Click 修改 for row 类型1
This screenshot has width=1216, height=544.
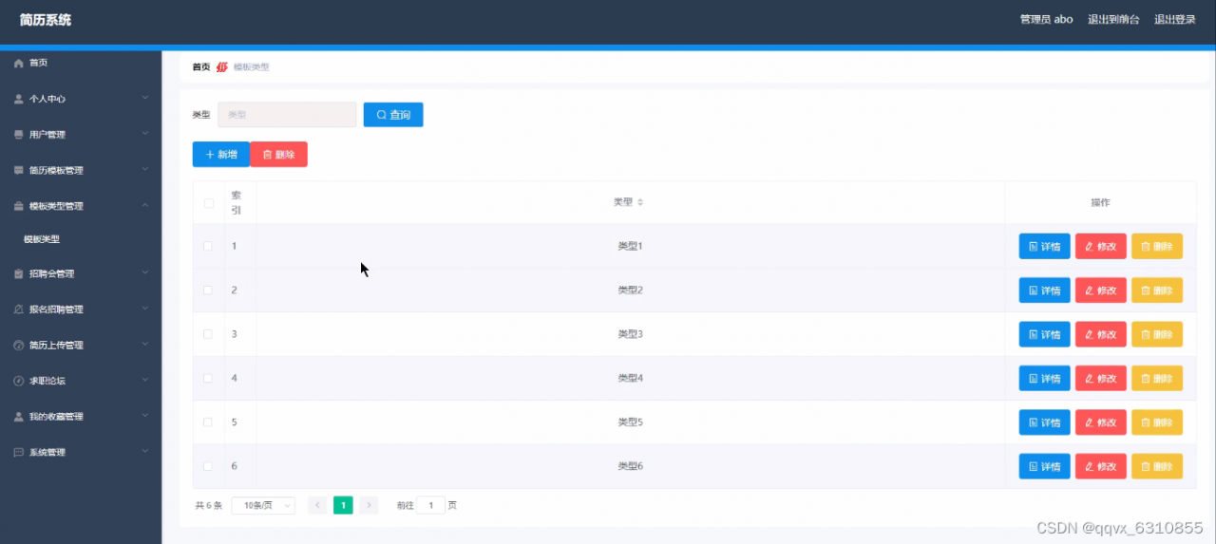[x=1101, y=246]
